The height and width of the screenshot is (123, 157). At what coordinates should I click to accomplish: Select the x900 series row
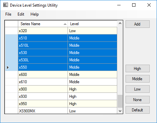61,89
